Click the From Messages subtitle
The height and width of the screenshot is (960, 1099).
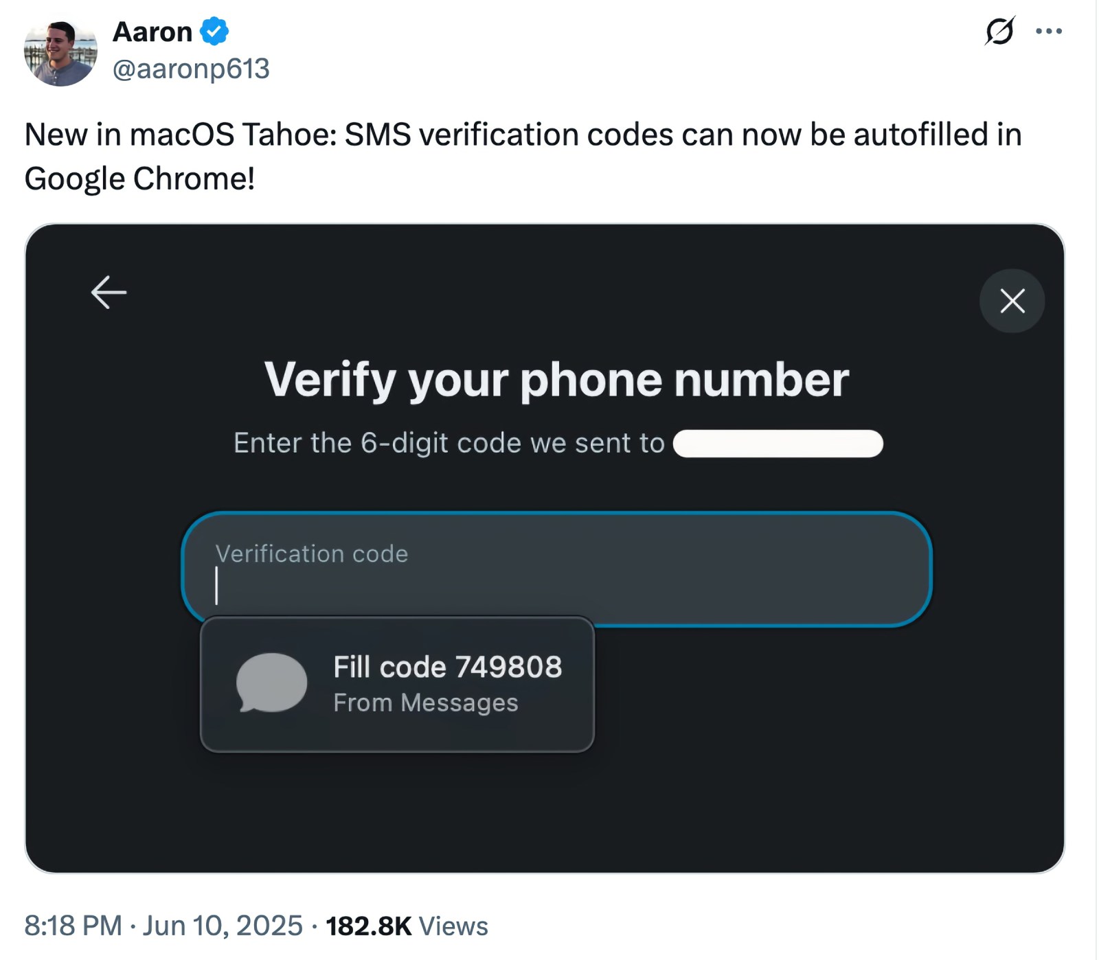point(425,702)
